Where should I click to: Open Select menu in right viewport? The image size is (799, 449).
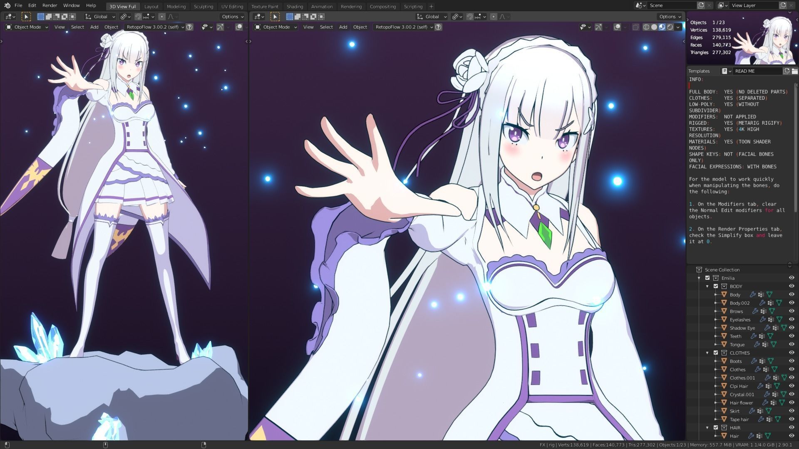pyautogui.click(x=326, y=27)
